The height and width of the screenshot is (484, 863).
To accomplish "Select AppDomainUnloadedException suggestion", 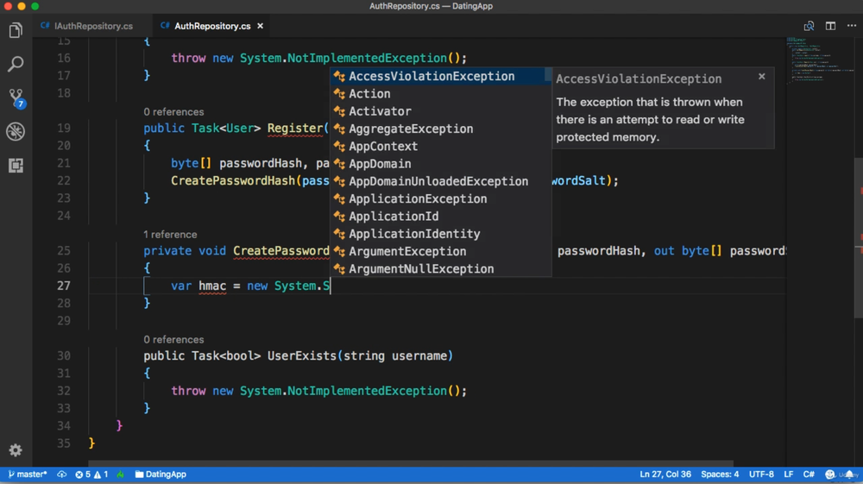I will [x=440, y=181].
